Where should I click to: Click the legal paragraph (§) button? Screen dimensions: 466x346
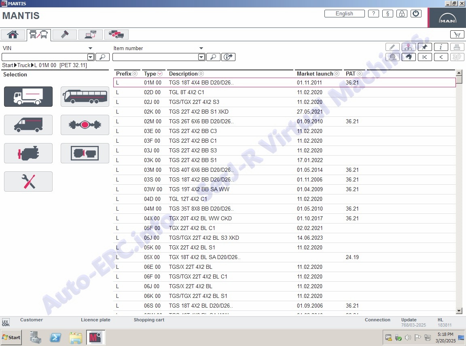click(x=388, y=14)
